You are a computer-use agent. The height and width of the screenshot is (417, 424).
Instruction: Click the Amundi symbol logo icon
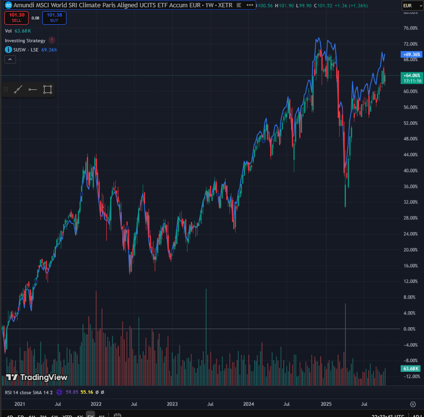coord(8,5)
